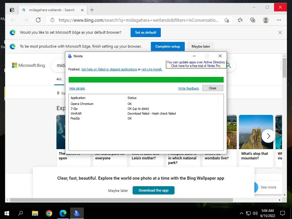This screenshot has height=219, width=292.
Task: Open Edge settings and more menu
Action: click(279, 20)
